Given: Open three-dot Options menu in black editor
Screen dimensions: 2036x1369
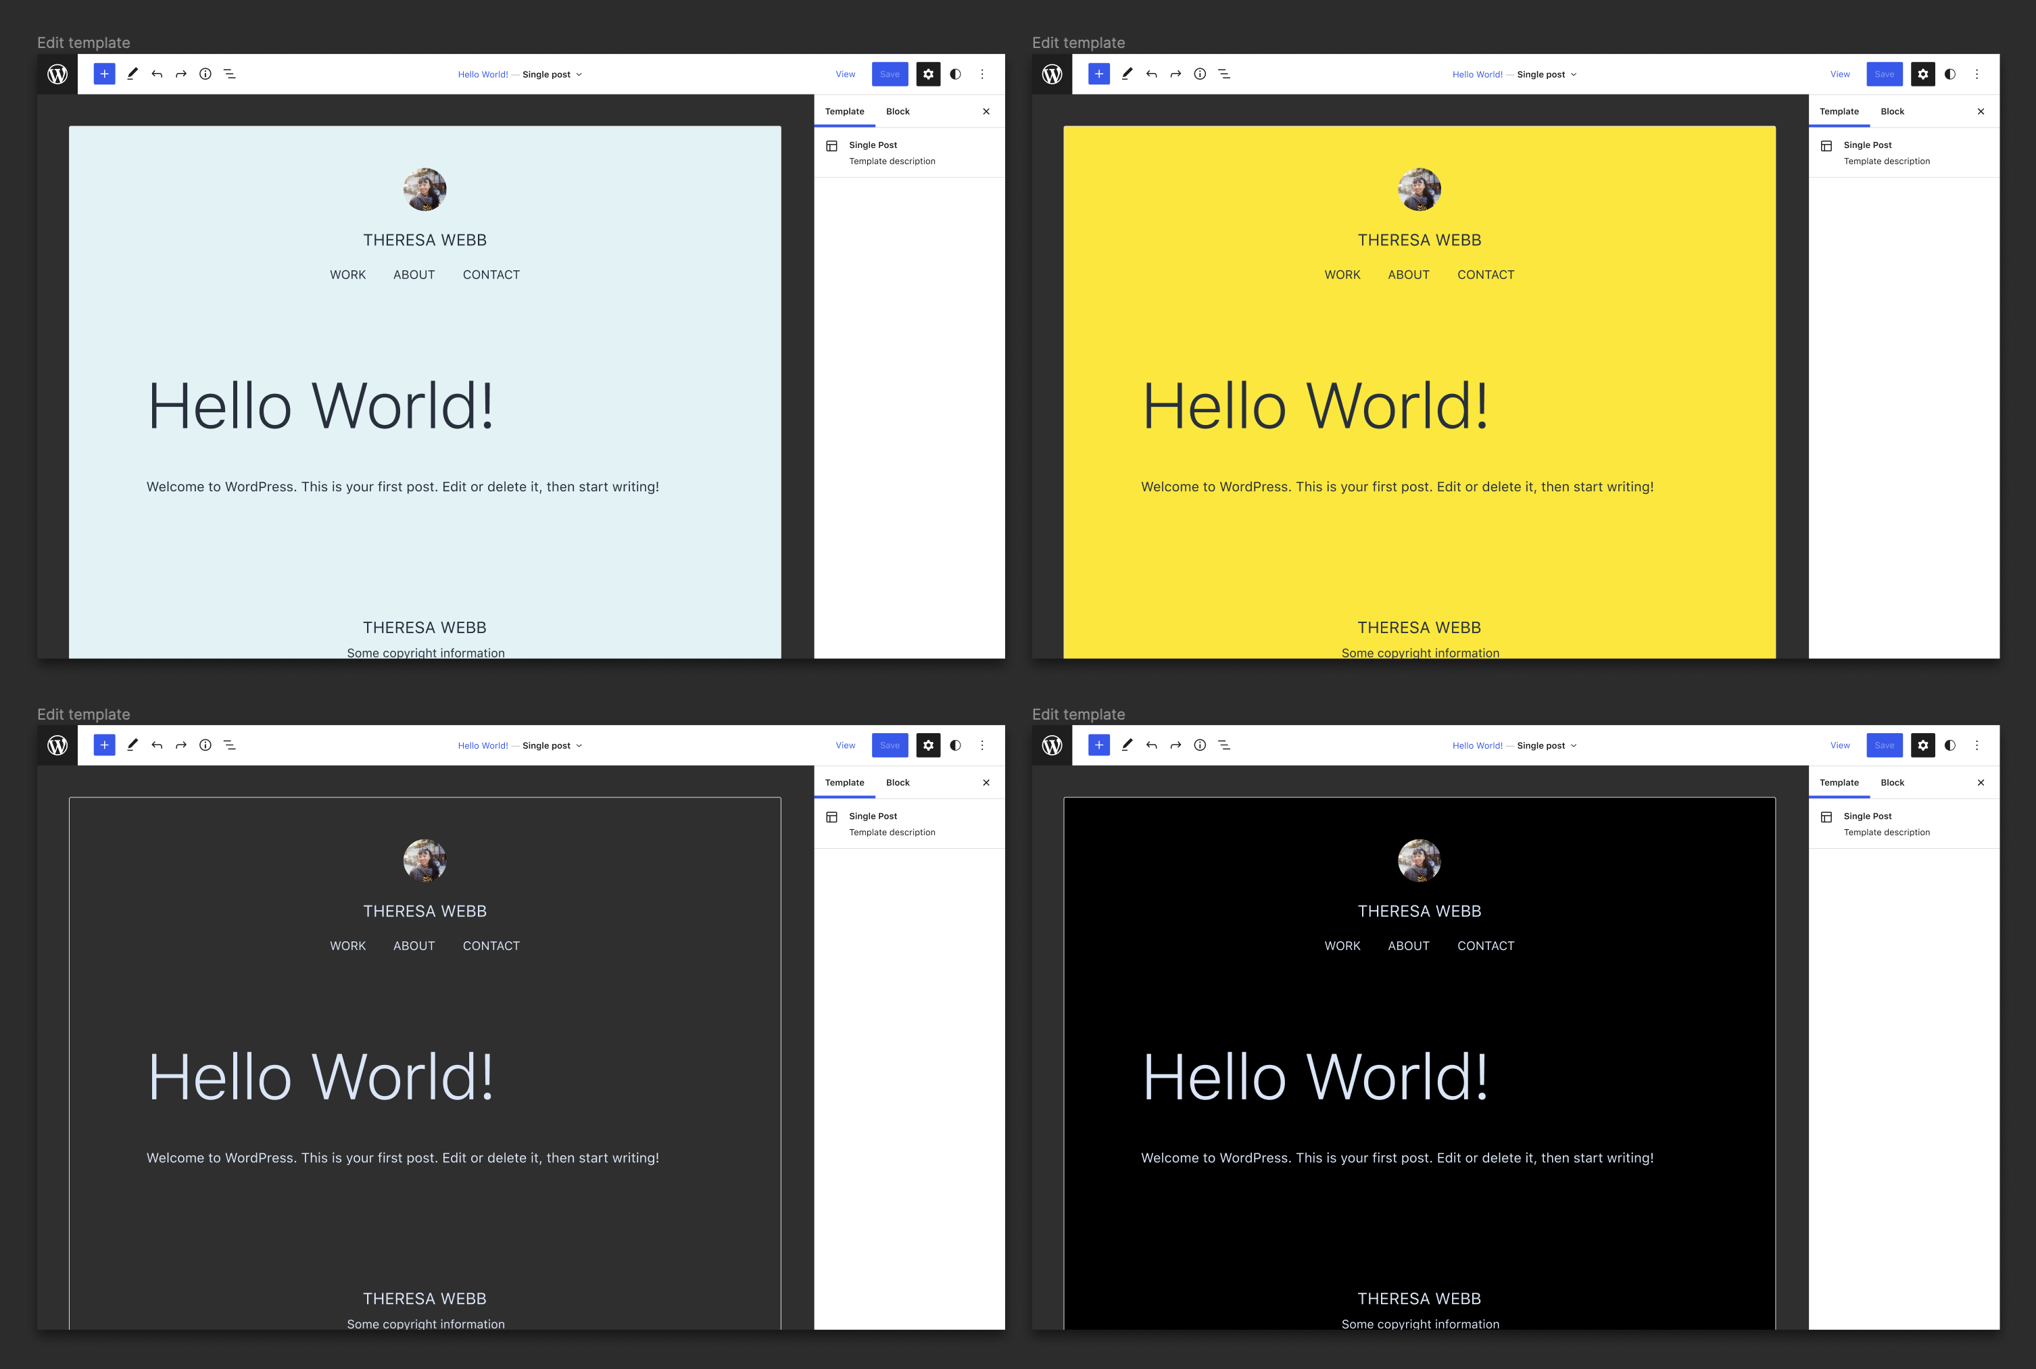Looking at the screenshot, I should [1977, 745].
